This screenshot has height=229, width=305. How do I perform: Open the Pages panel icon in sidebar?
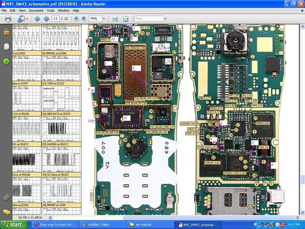point(7,46)
